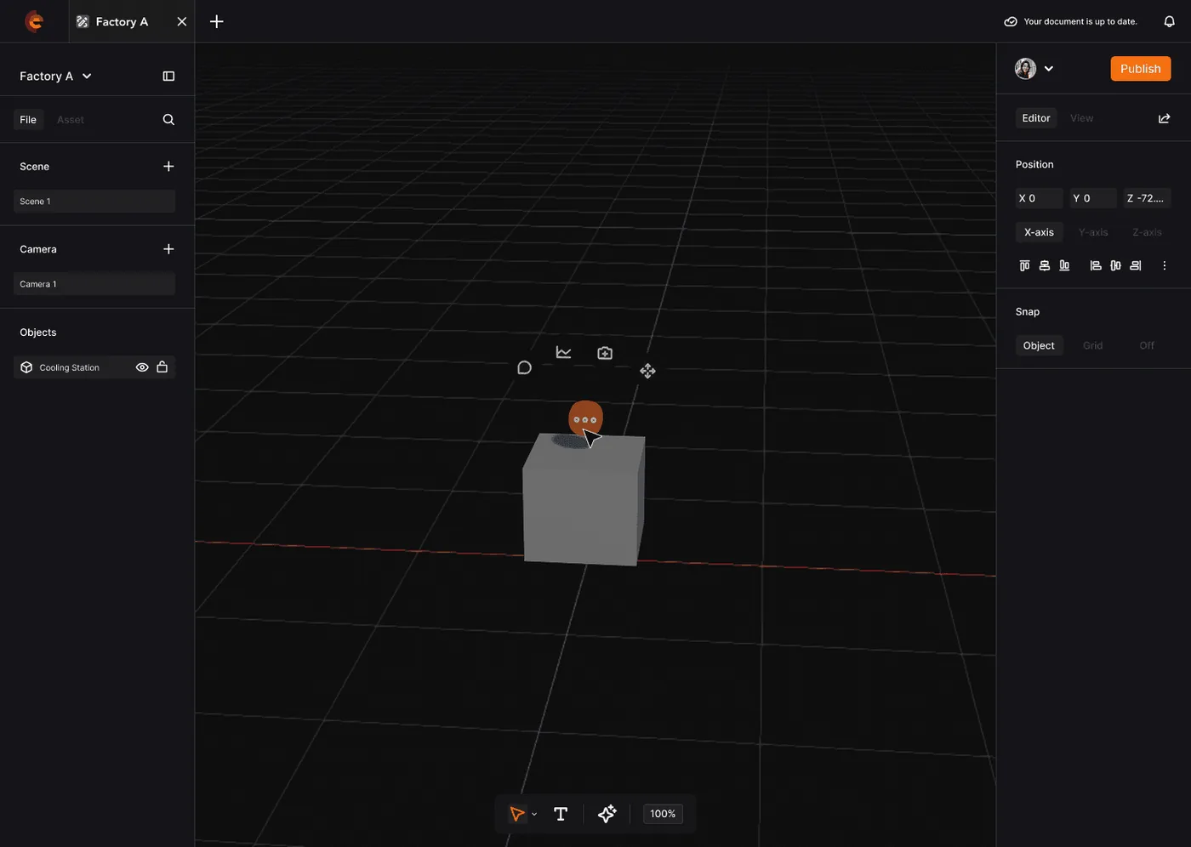
Task: Click the Cooling Station cube icon
Action: (26, 367)
